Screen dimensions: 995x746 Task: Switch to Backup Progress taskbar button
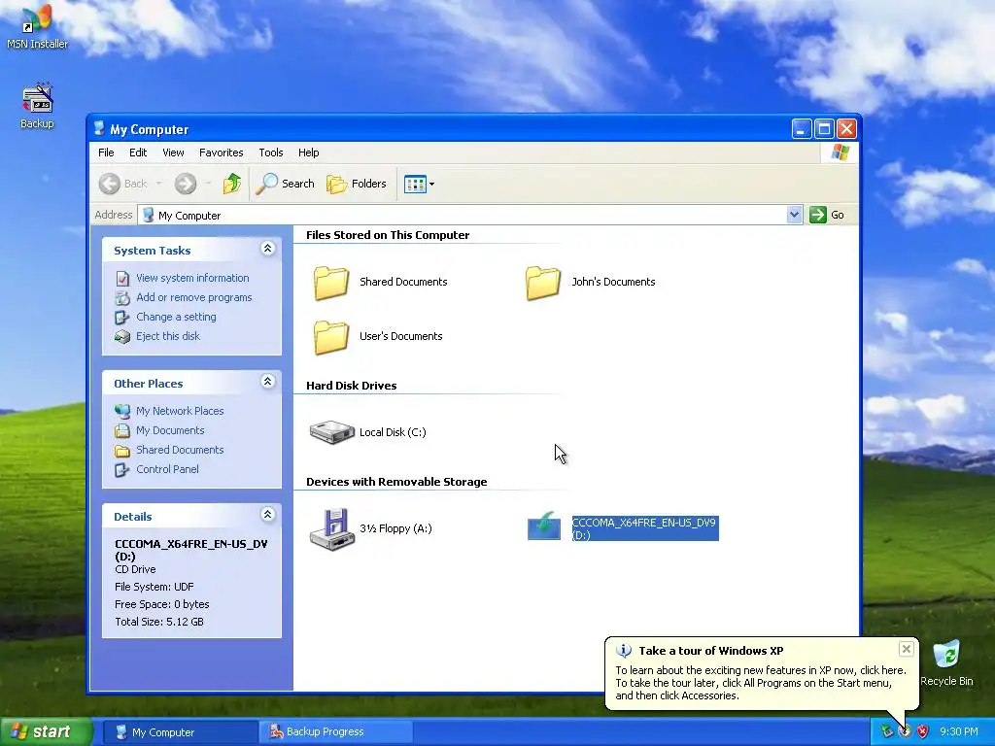click(x=335, y=732)
